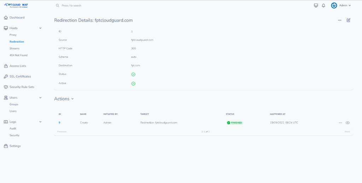362x183 pixels.
Task: Click the FPT Cloud WAF logo
Action: point(16,5)
